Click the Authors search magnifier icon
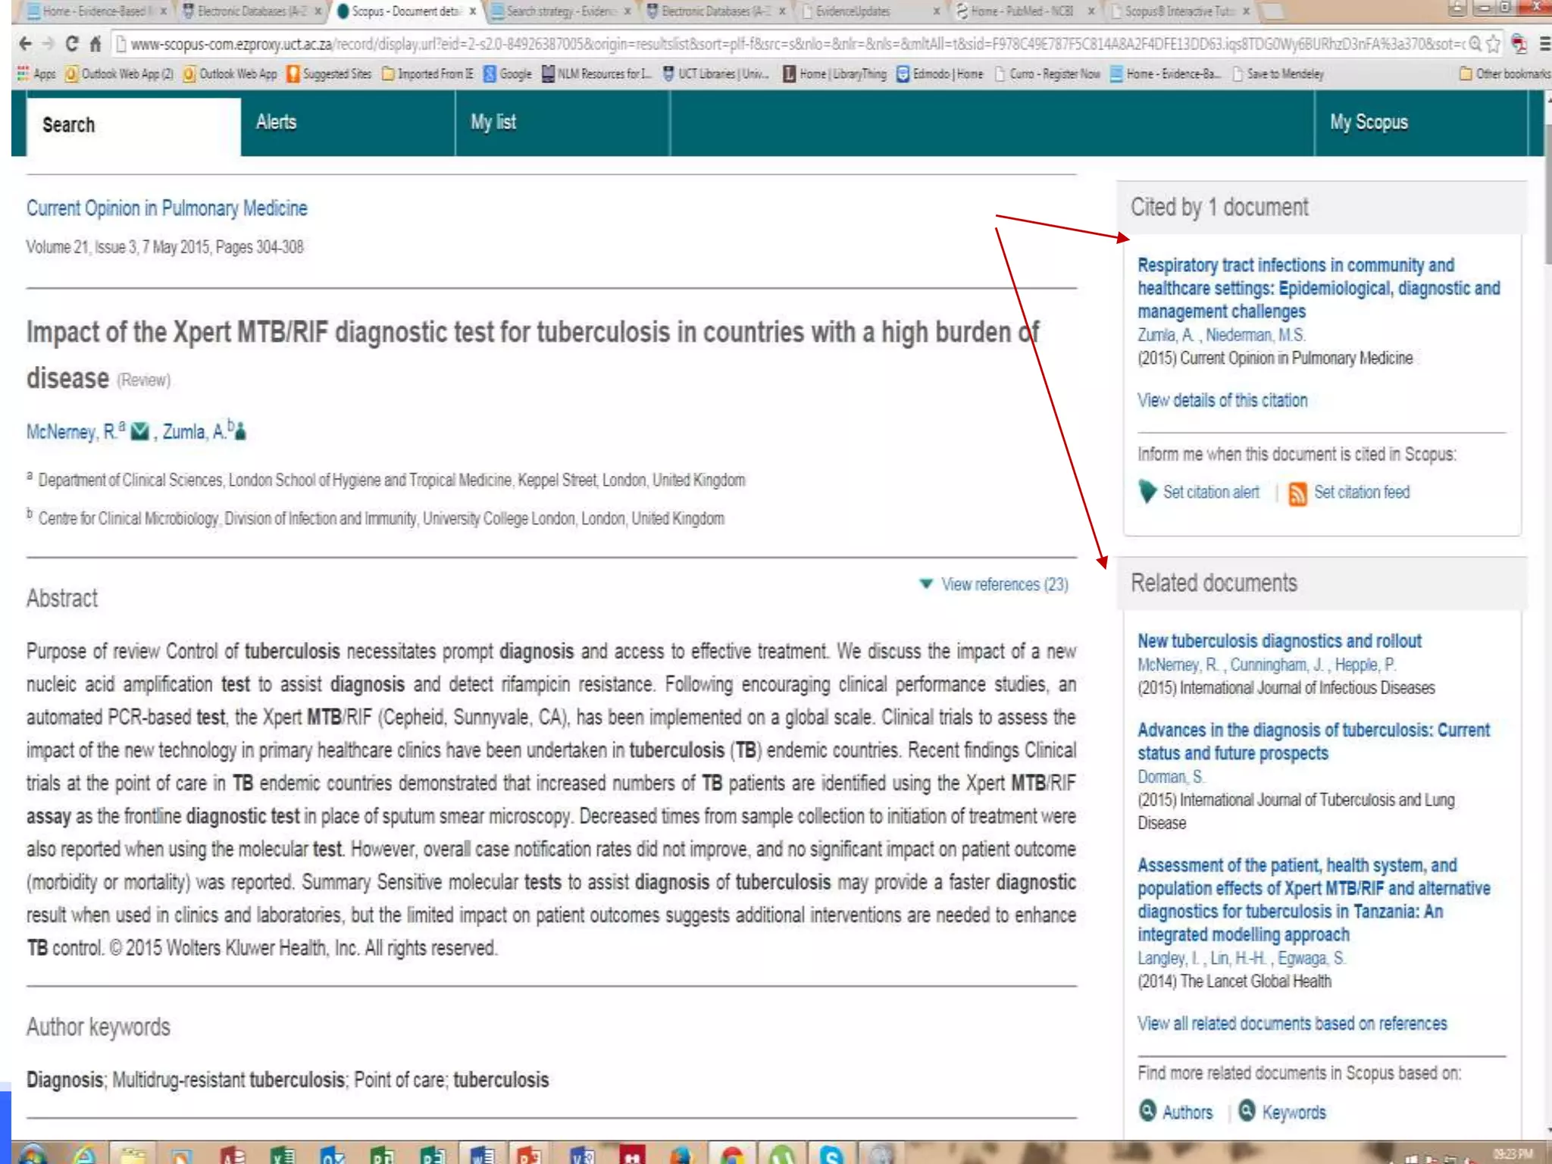Screen dimensions: 1552x1164 pyautogui.click(x=1148, y=1111)
